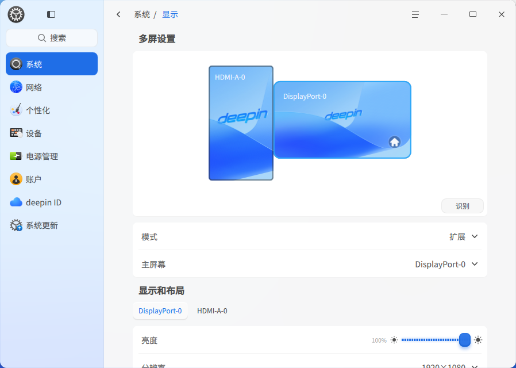This screenshot has height=368, width=516.
Task: Select the 电源管理 sidebar item
Action: [52, 156]
